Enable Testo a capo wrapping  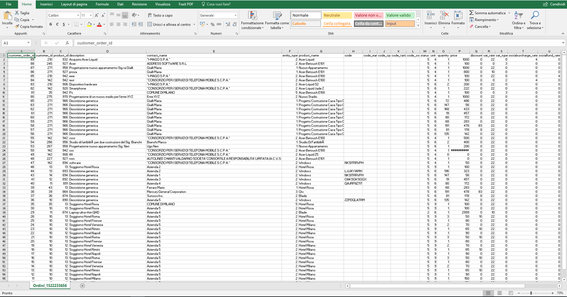[161, 15]
